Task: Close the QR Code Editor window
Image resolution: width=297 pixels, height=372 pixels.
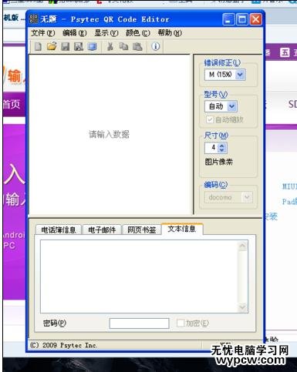Action: click(256, 19)
